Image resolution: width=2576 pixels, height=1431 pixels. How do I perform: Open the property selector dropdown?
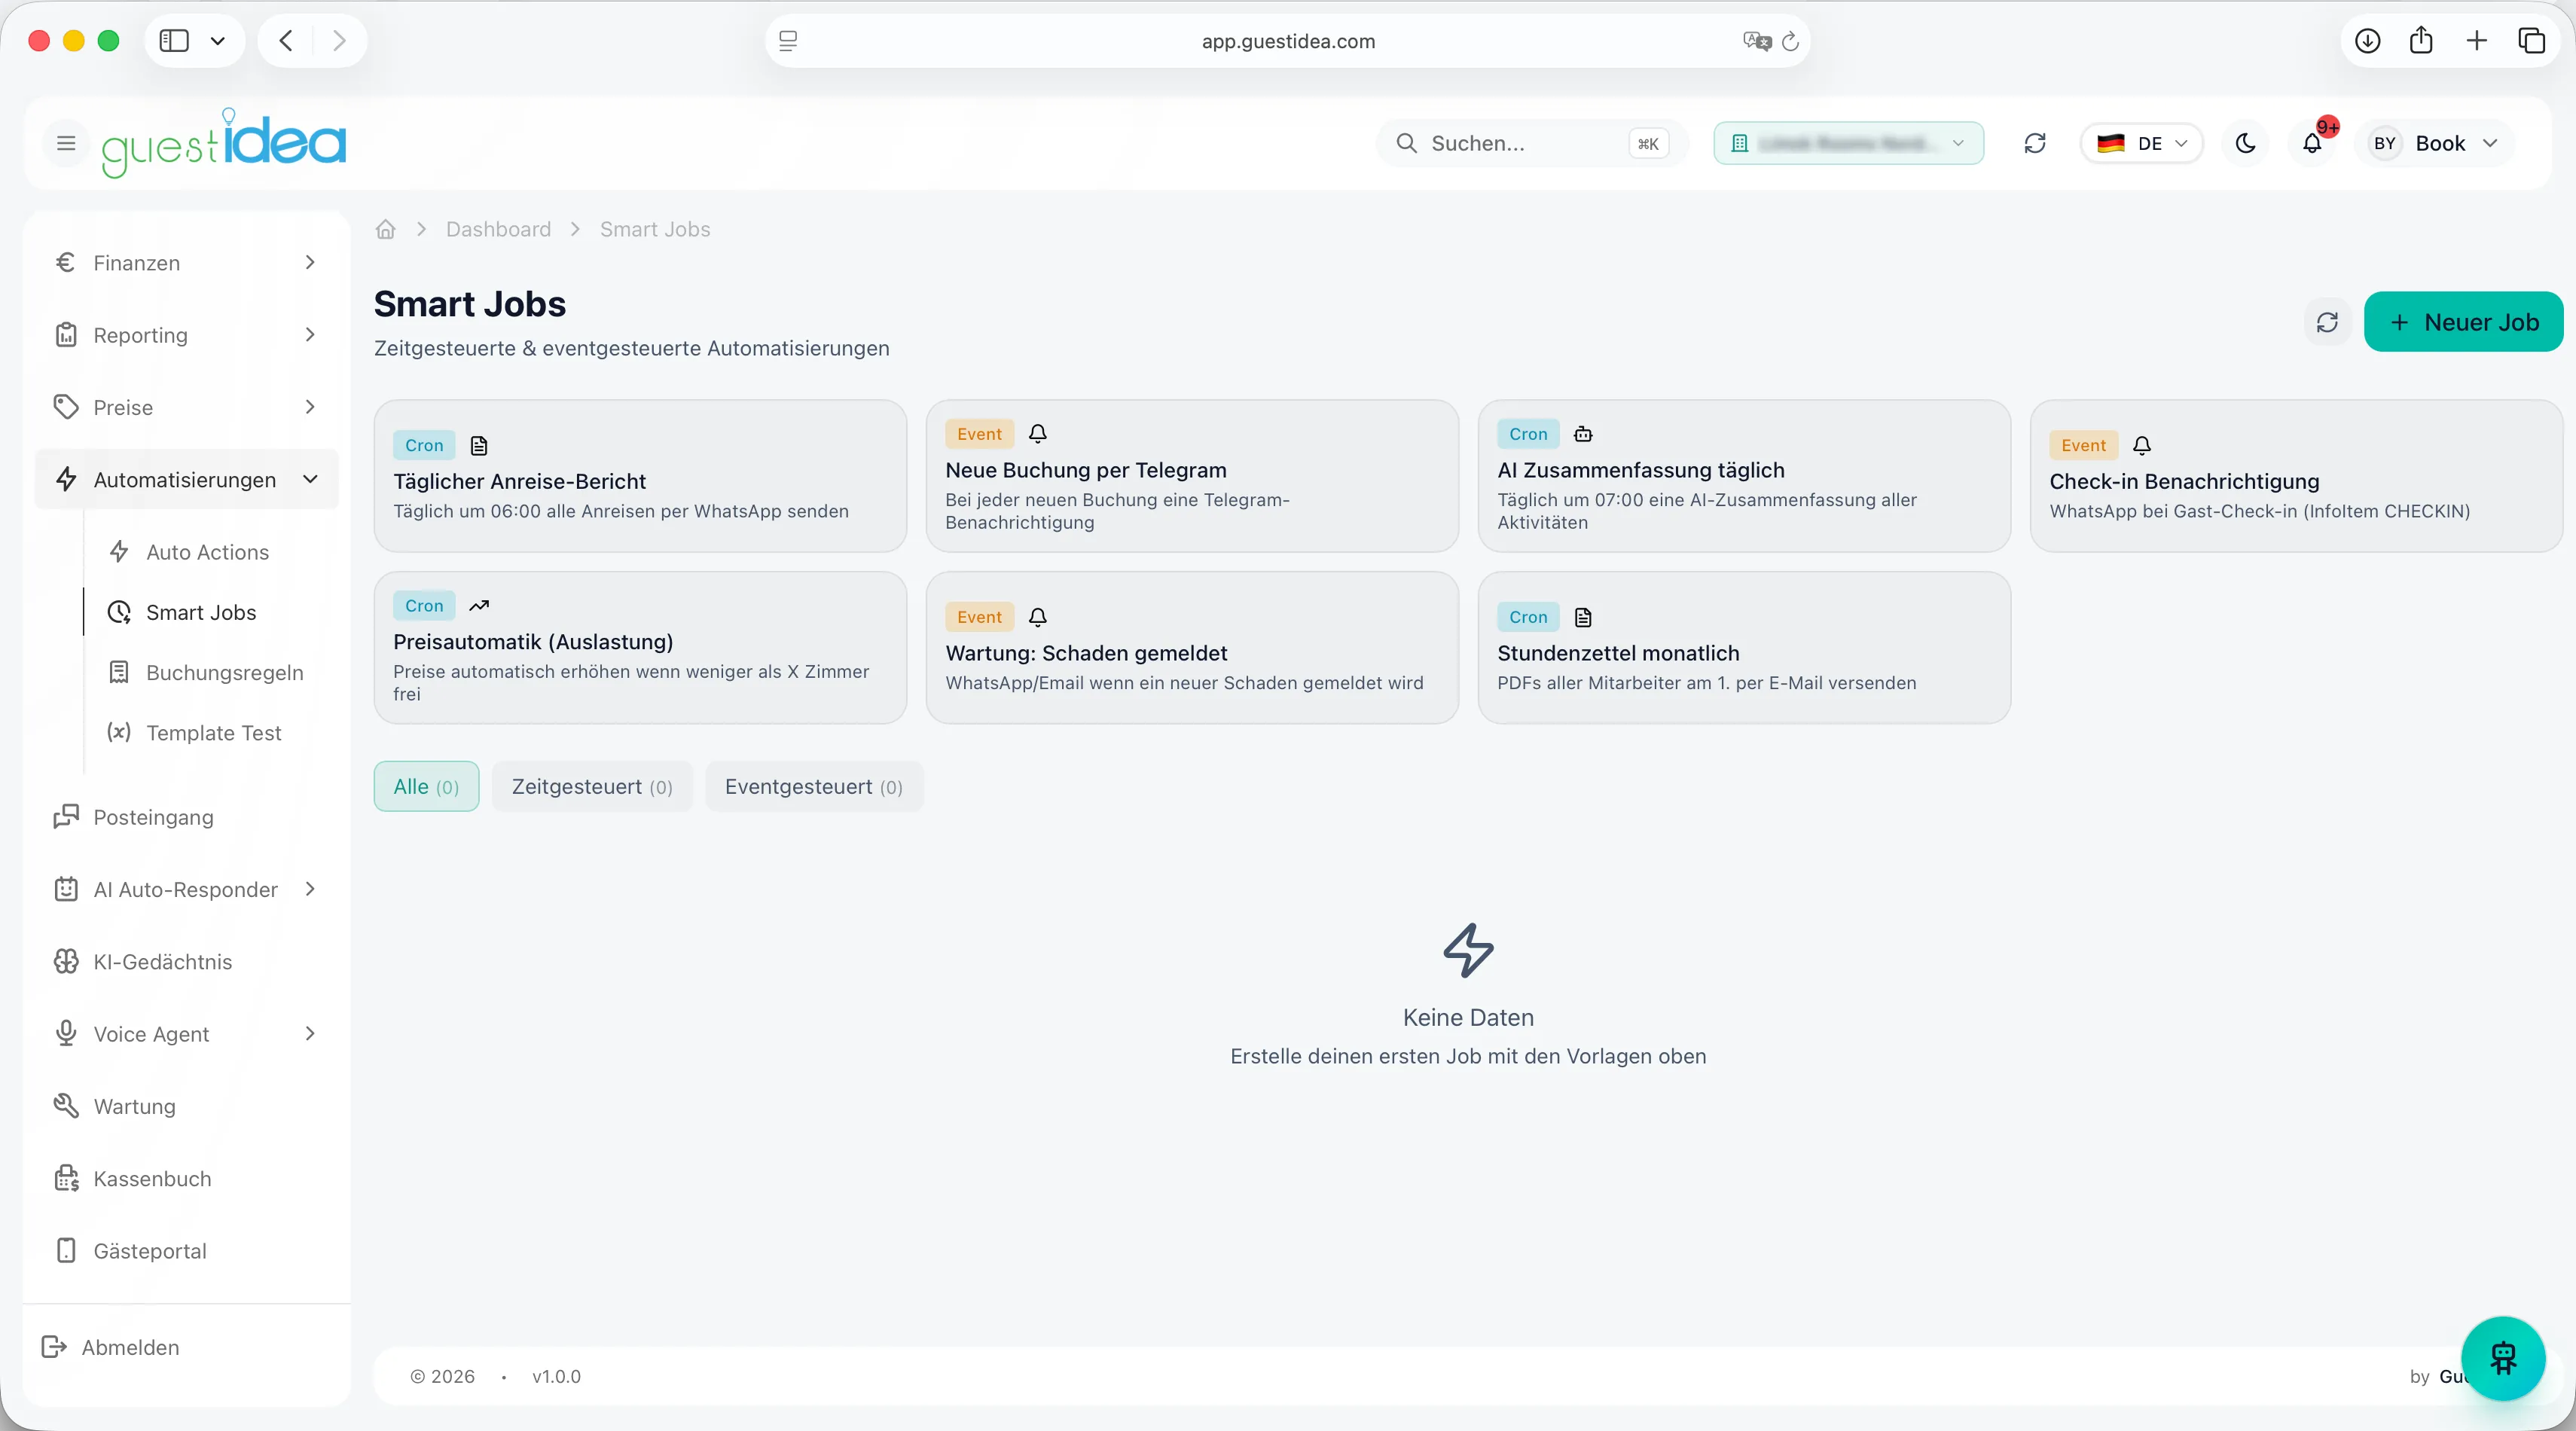1848,143
